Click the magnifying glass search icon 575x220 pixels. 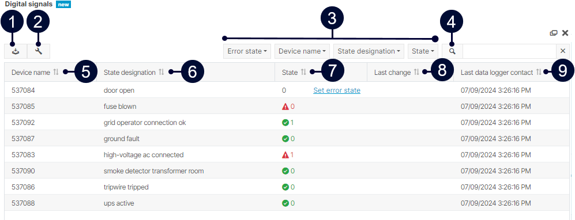pos(453,51)
